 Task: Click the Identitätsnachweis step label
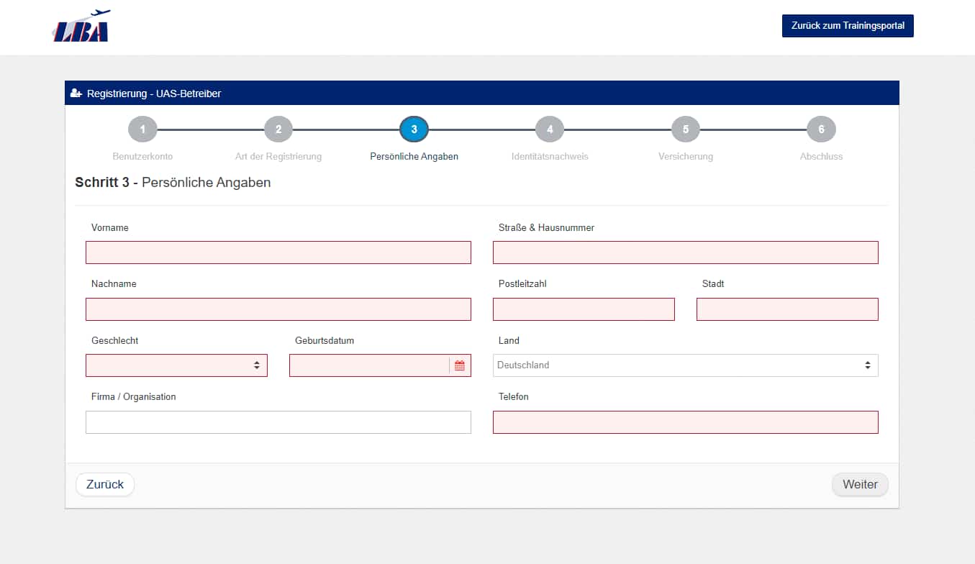pyautogui.click(x=550, y=156)
